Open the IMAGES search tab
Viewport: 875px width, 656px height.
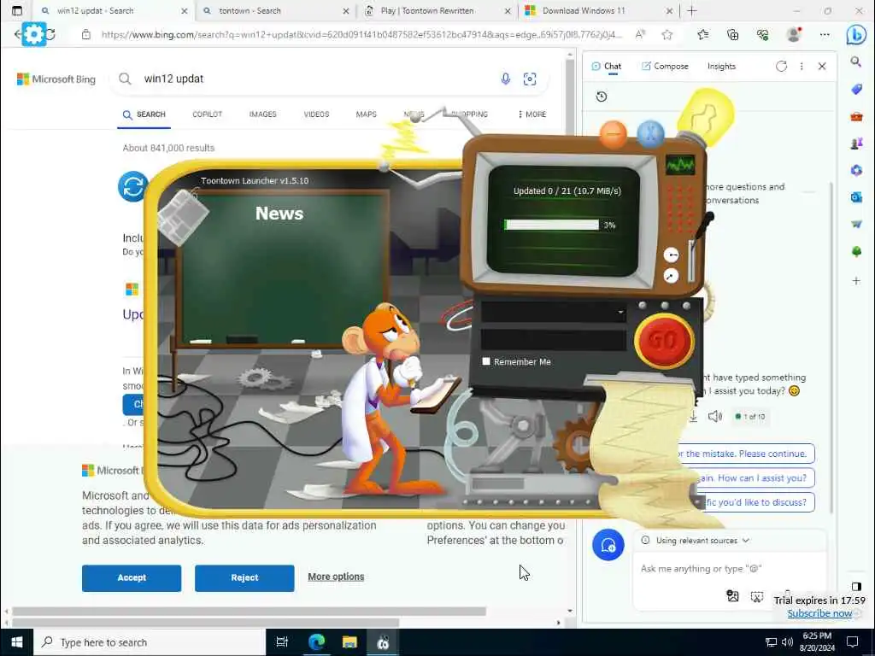point(263,114)
